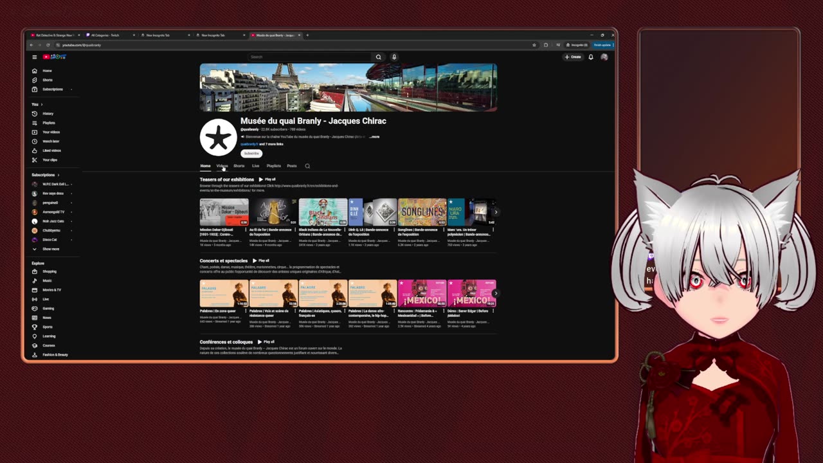Bookmark this page with star icon

[534, 45]
